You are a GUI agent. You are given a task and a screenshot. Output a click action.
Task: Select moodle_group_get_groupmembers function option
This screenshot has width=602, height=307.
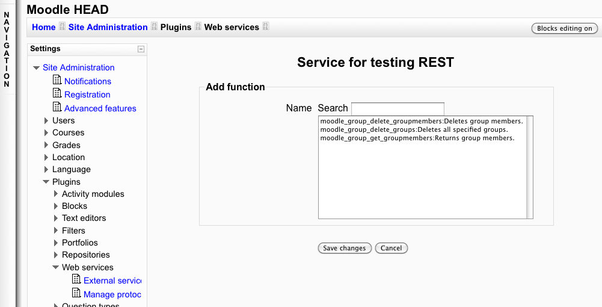coord(417,138)
